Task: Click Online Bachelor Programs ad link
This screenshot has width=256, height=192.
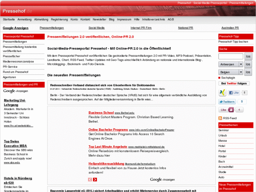Action: [108, 130]
